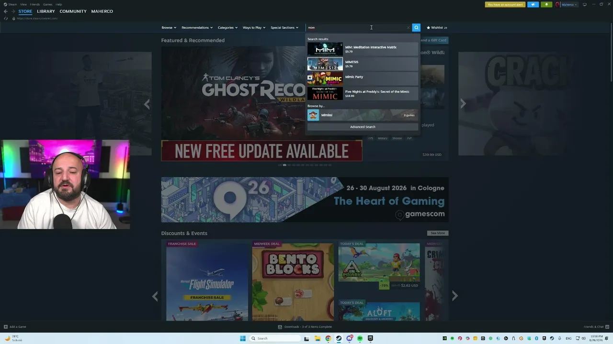Viewport: 613px width, 344px height.
Task: Open the Aloft Today's Deal card
Action: pyautogui.click(x=379, y=310)
